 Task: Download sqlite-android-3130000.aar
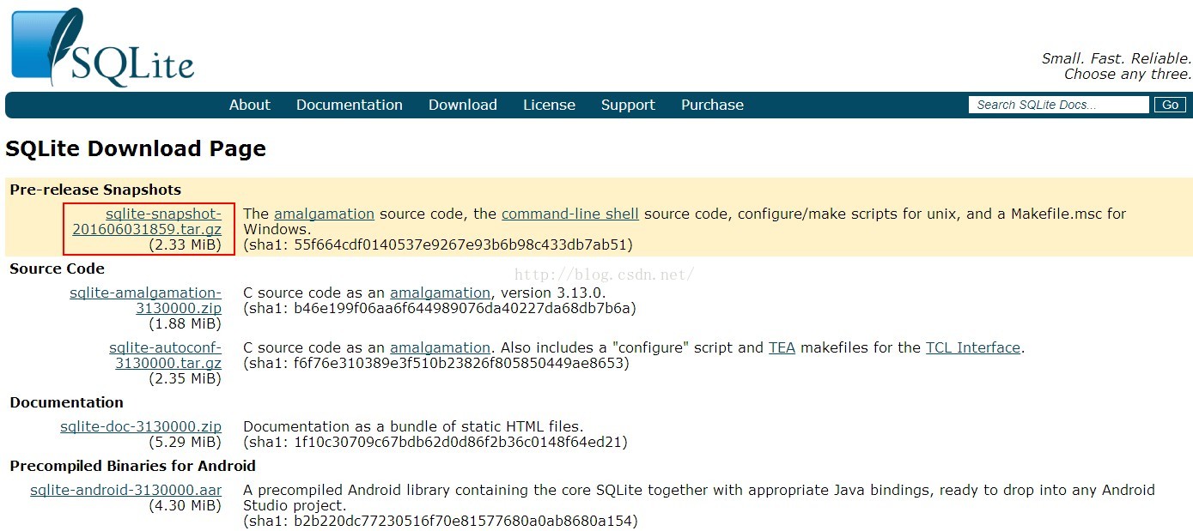pos(126,490)
